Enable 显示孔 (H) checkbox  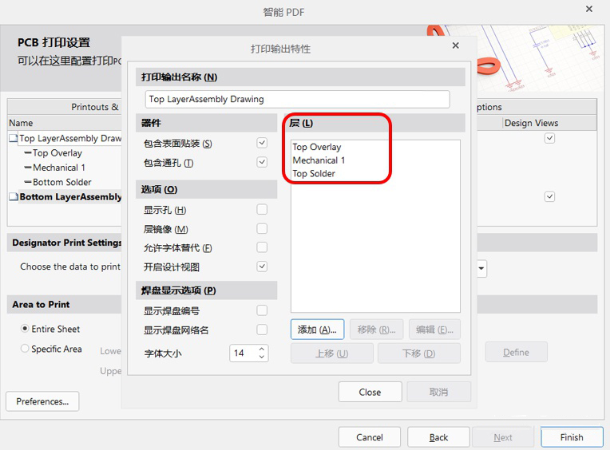pos(262,210)
